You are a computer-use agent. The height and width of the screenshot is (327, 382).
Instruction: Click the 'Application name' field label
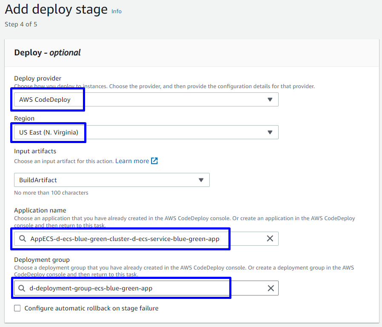(40, 210)
